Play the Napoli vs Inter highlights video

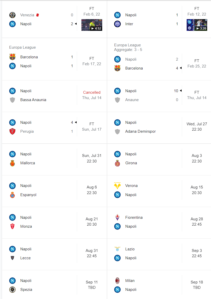pos(197,25)
